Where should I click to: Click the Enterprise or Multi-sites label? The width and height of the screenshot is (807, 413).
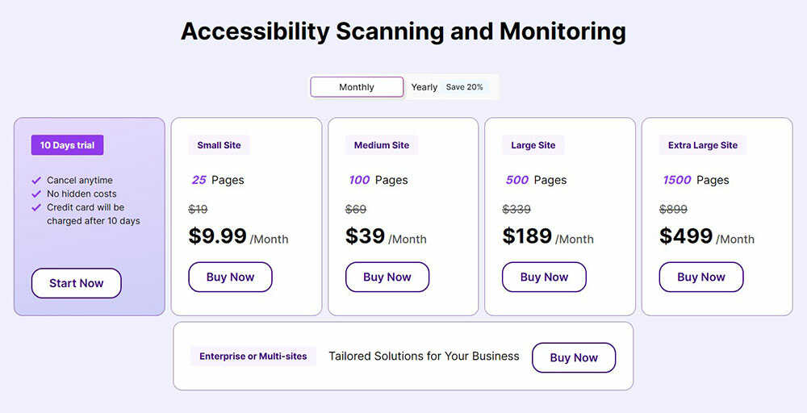[253, 356]
